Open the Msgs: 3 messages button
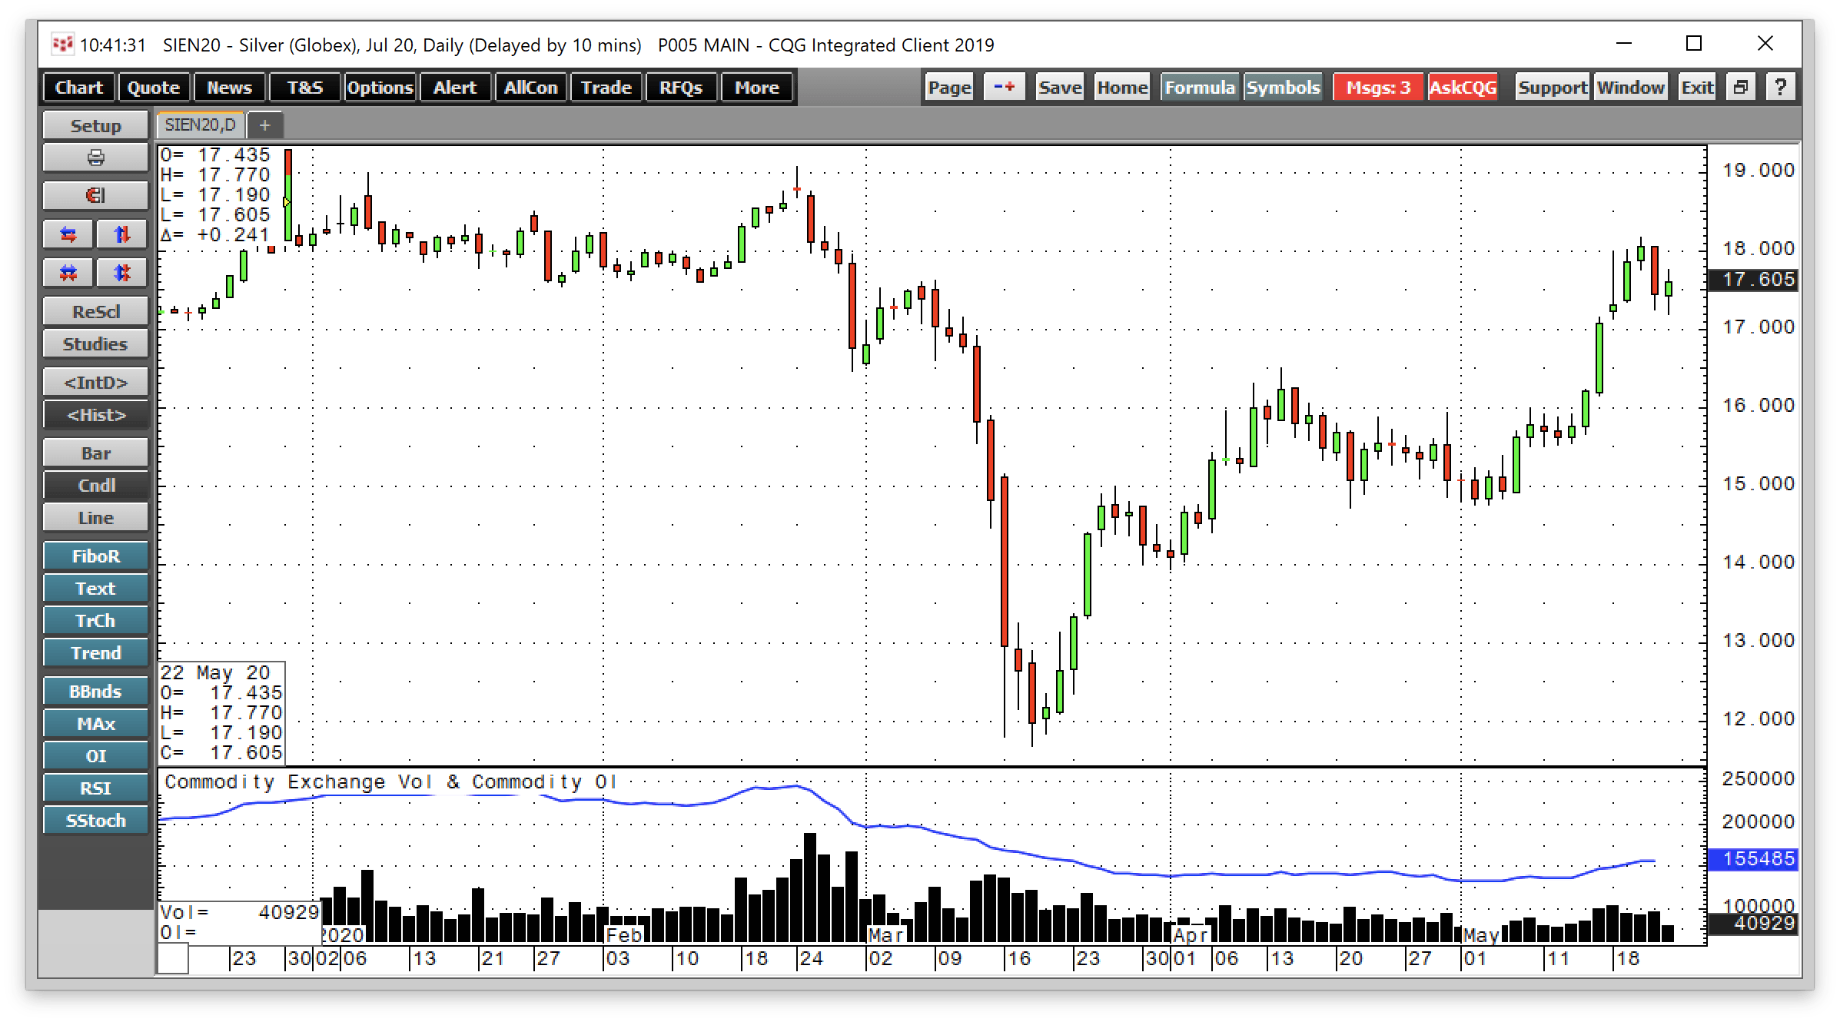 pyautogui.click(x=1378, y=87)
